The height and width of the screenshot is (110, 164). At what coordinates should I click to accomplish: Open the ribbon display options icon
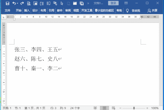126,3
